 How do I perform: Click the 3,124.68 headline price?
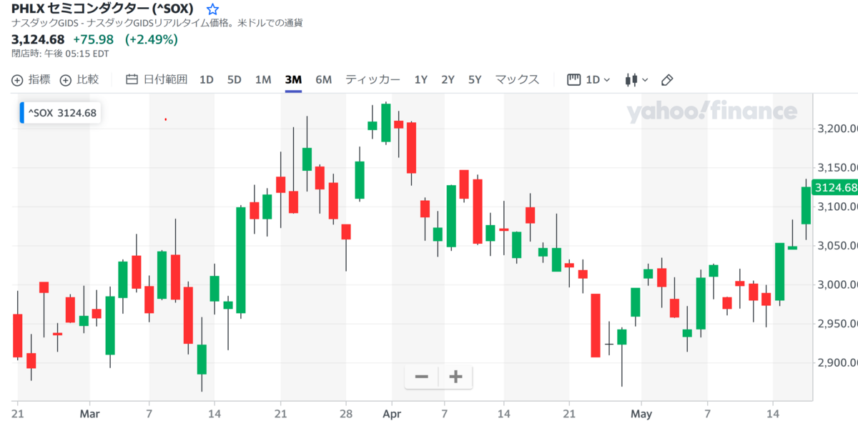pyautogui.click(x=38, y=39)
